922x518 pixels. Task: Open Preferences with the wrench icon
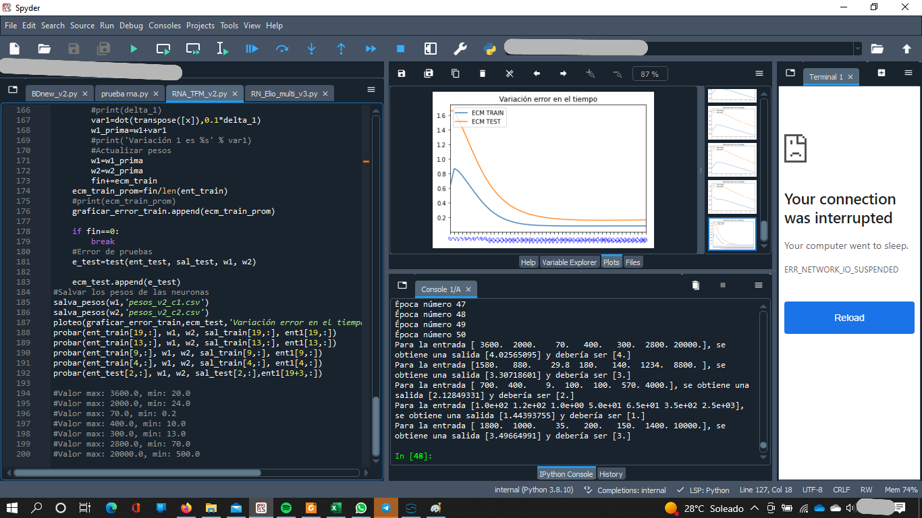[x=460, y=49]
